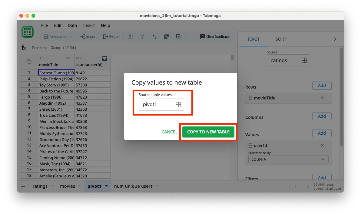The width and height of the screenshot is (361, 215).
Task: Open the Summarize By COUNTA dropdown
Action: pyautogui.click(x=288, y=159)
